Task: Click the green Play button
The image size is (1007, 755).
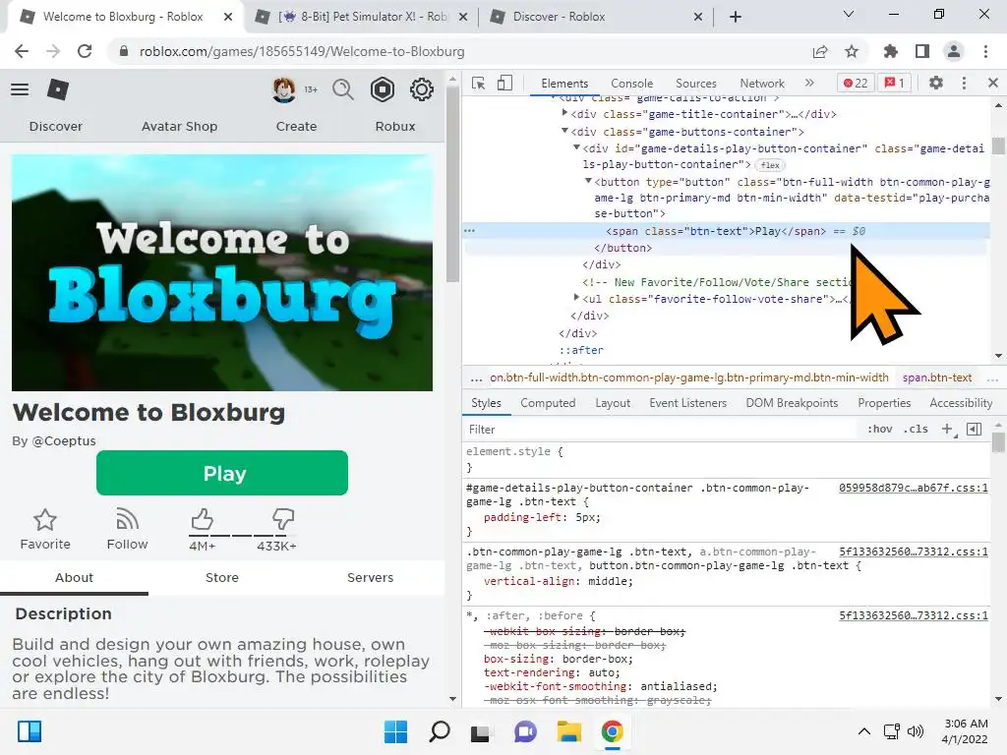Action: 222,473
